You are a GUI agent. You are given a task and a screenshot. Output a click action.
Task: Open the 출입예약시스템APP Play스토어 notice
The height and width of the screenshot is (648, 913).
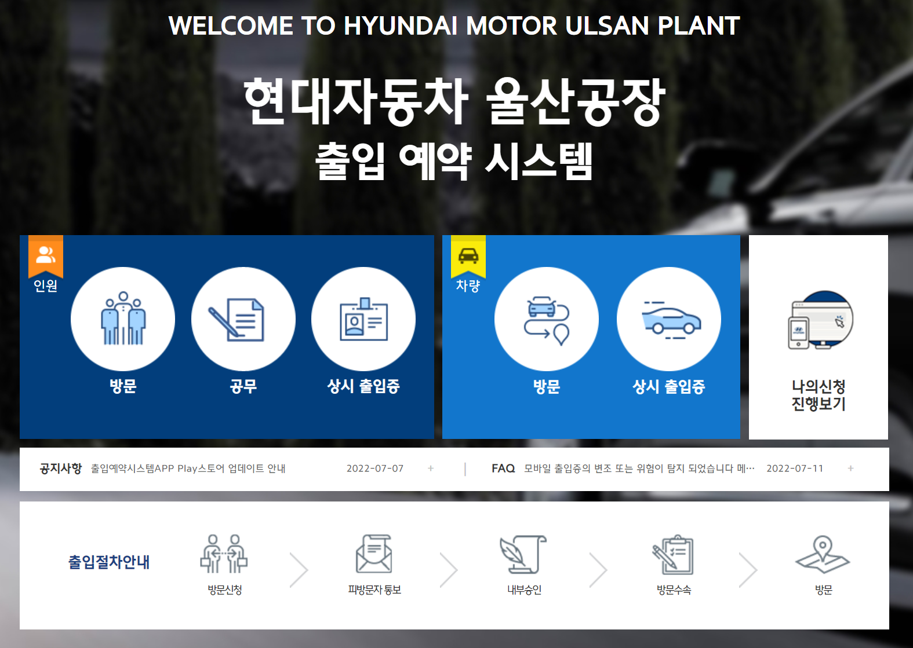point(188,468)
